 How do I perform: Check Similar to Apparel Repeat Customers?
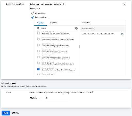coord(38,33)
